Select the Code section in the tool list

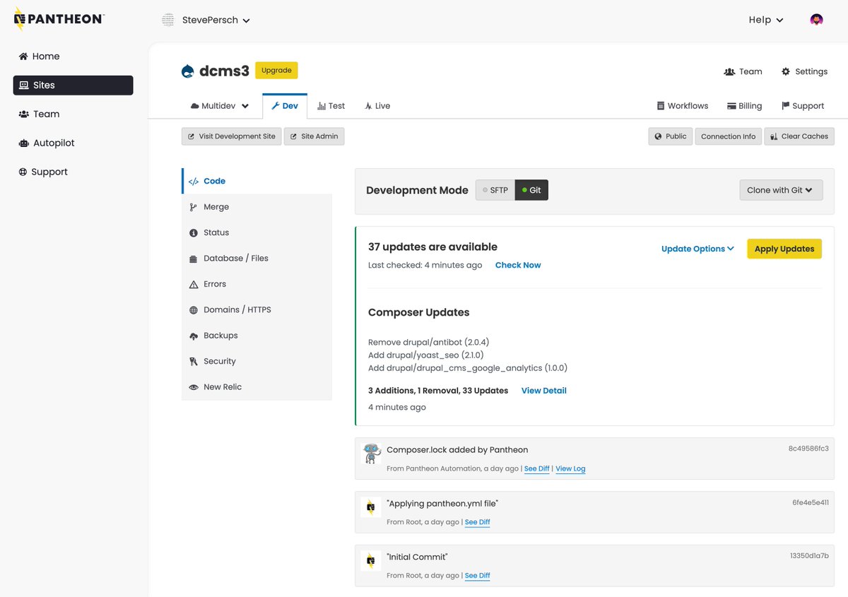(257, 181)
